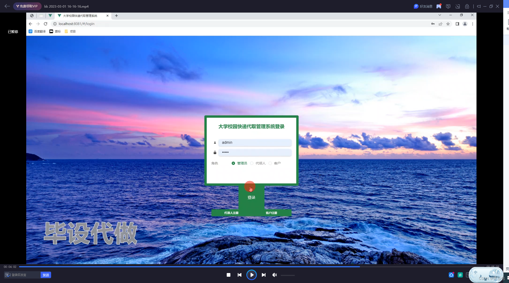Viewport: 509px width, 283px height.
Task: Click the 发送 send button
Action: click(x=46, y=275)
